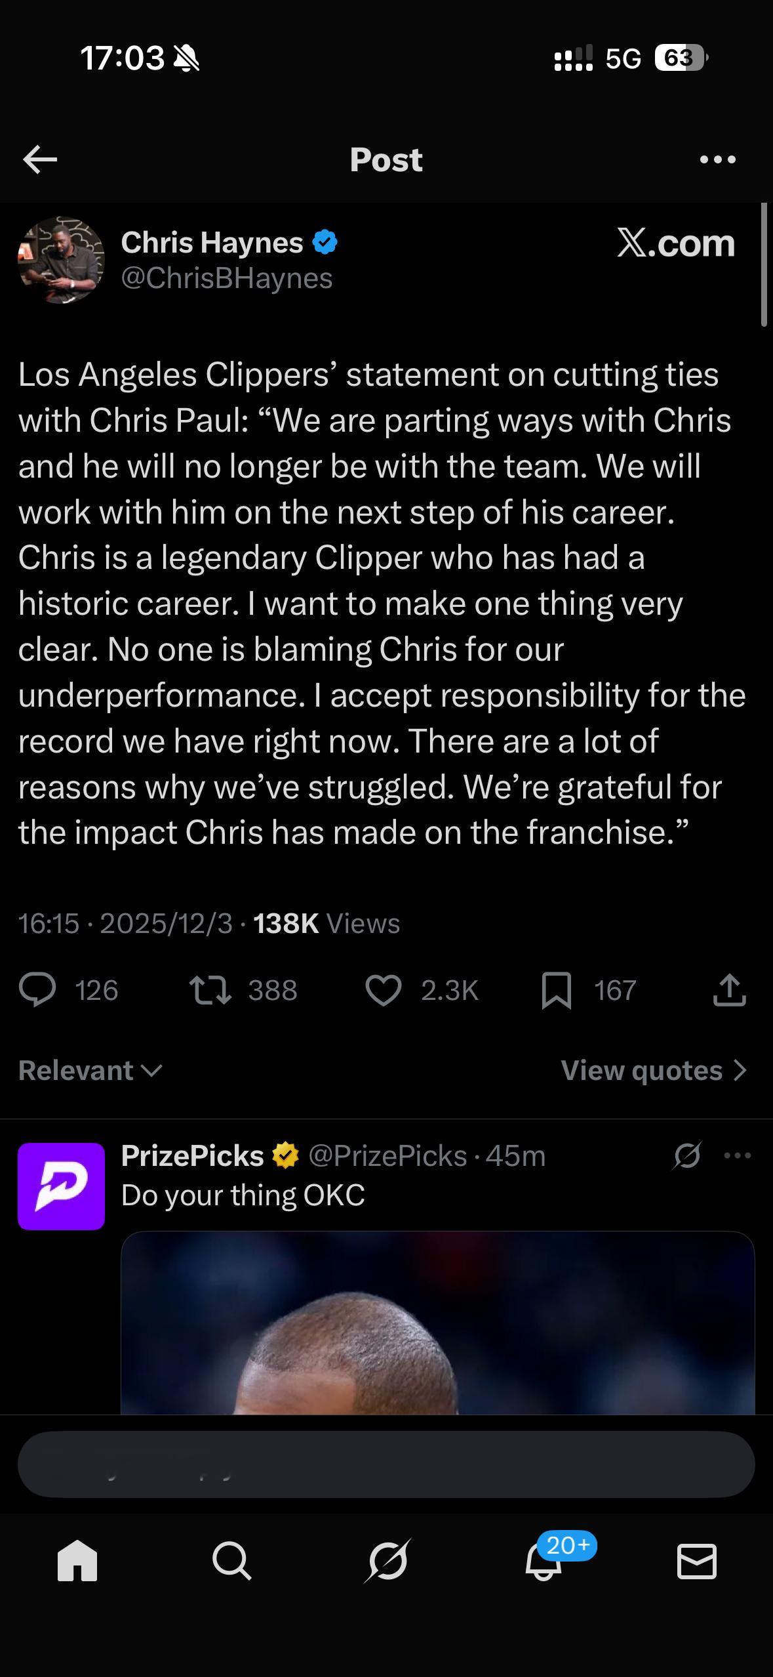Tap the Grok icon on PrizePicks reply
This screenshot has height=1677, width=773.
[x=687, y=1155]
